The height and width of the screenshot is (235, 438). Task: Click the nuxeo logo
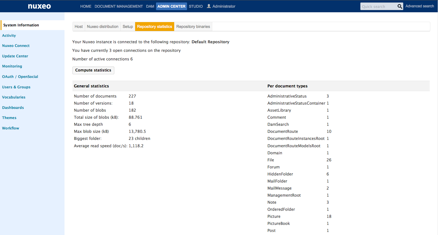(x=39, y=6)
